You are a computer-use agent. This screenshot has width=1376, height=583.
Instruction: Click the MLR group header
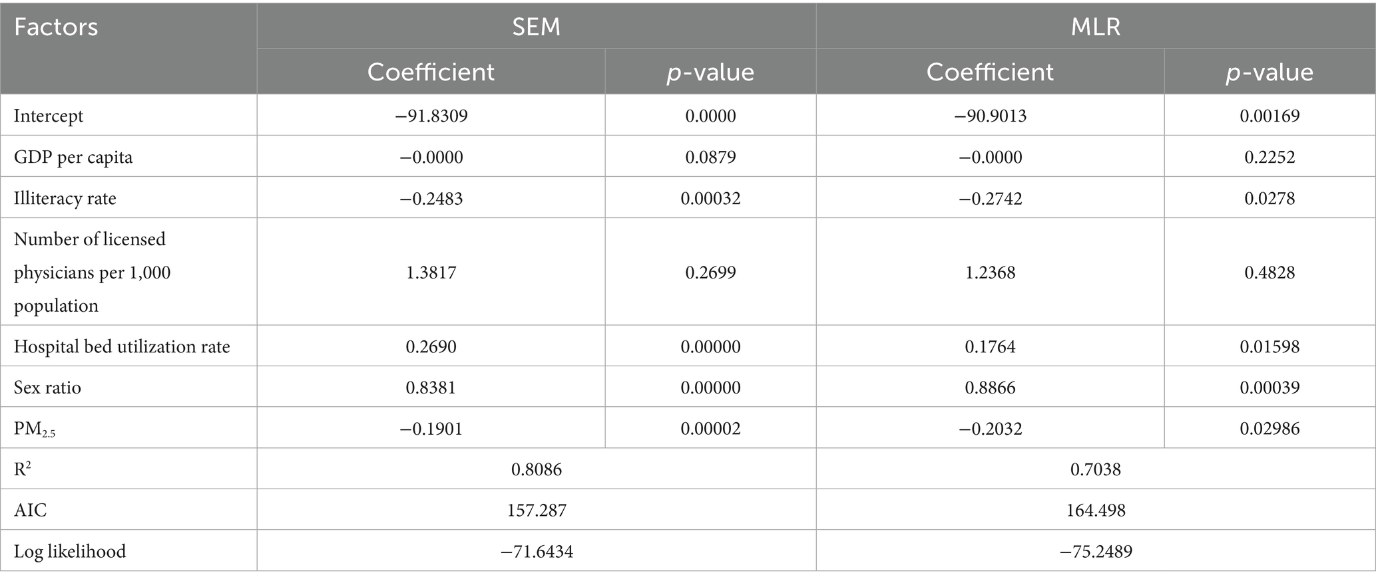1095,27
